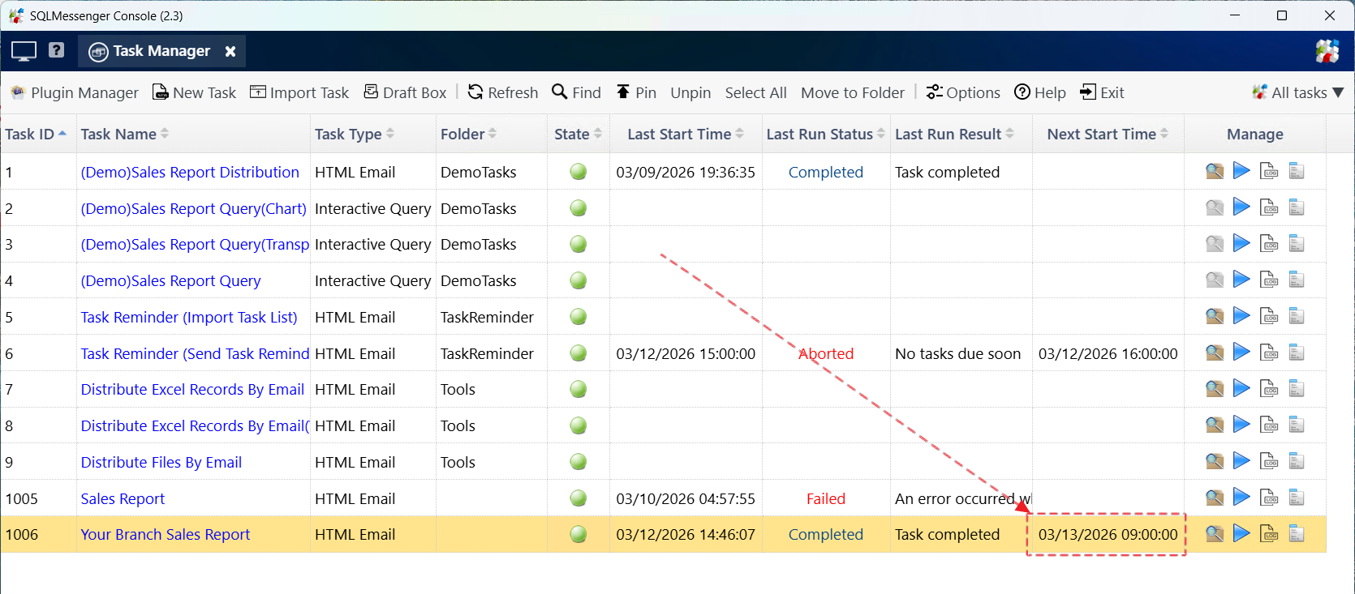This screenshot has height=594, width=1355.
Task: Open the menu icon for Your Branch Sales Report
Action: [1297, 533]
